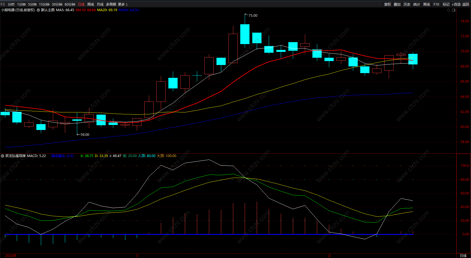
Task: Select the 60分钟 period tab
Action: (x=70, y=4)
